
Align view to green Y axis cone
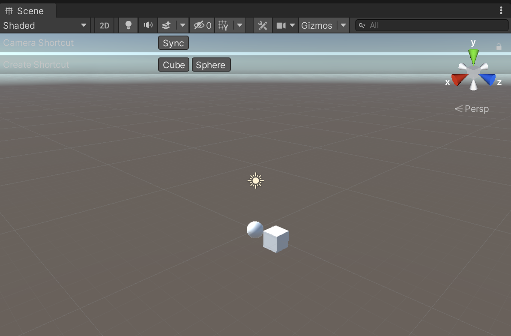point(473,57)
